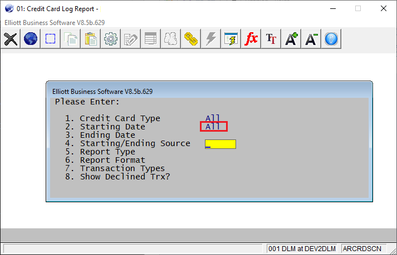This screenshot has width=397, height=255.
Task: Click the yellow Starting/Ending Source input field
Action: tap(220, 144)
